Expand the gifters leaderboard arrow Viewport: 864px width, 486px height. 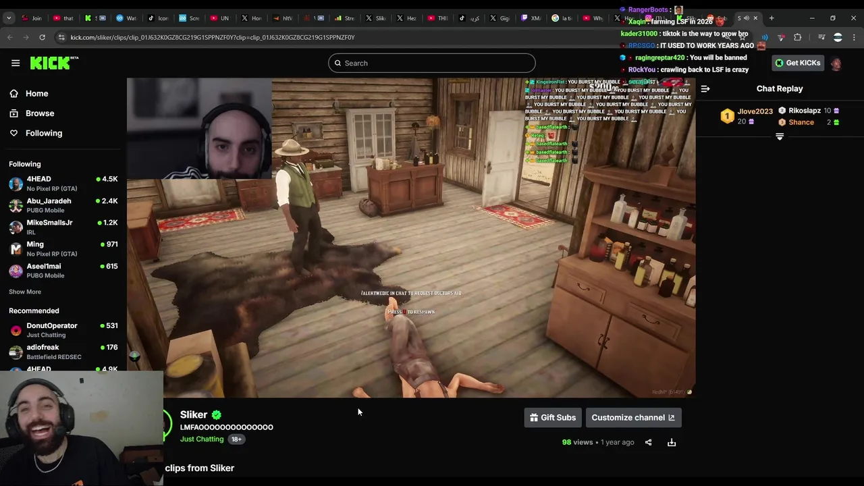click(x=780, y=136)
